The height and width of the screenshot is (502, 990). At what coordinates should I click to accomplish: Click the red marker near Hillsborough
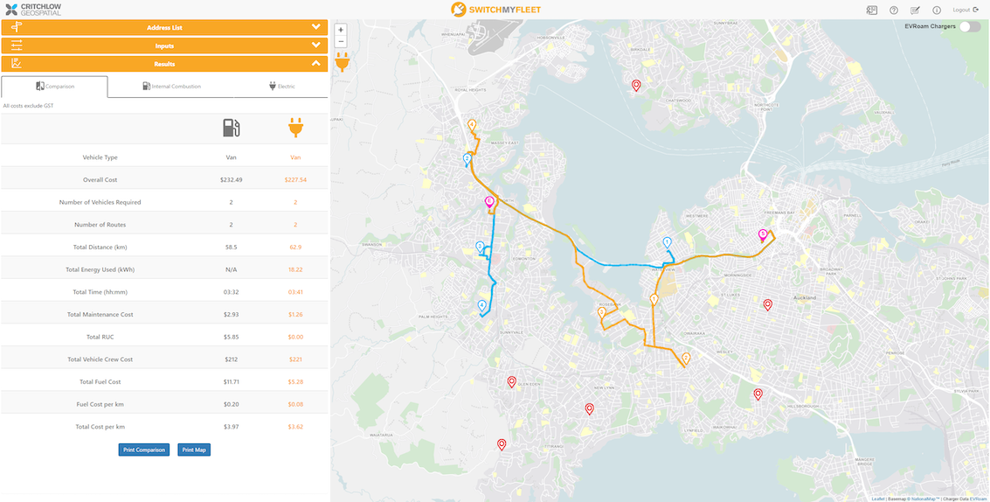click(x=758, y=394)
